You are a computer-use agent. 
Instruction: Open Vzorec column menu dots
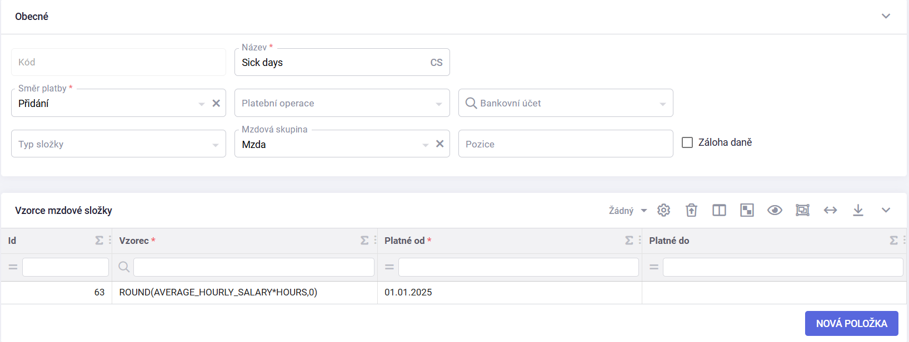coord(375,240)
